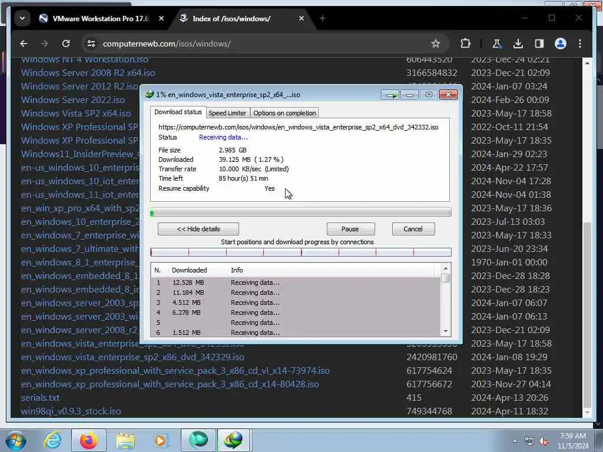603x452 pixels.
Task: Open the x14-73974.iso XP Professional link
Action: 175,371
